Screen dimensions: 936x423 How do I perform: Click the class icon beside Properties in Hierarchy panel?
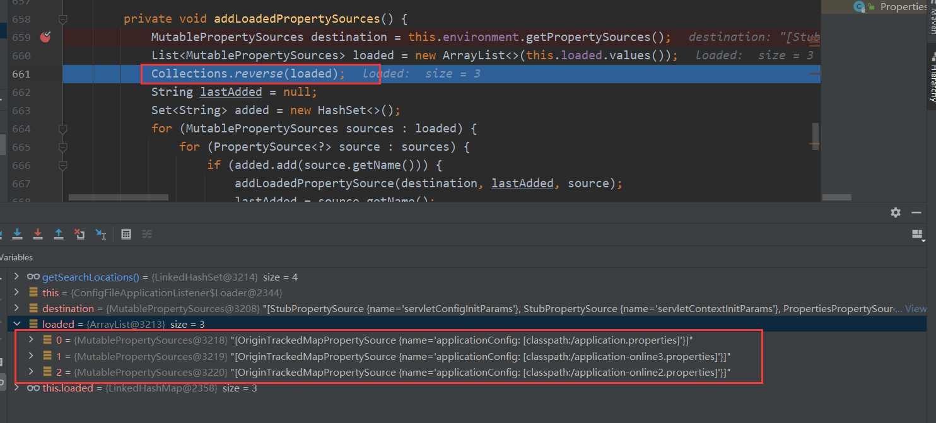point(859,6)
